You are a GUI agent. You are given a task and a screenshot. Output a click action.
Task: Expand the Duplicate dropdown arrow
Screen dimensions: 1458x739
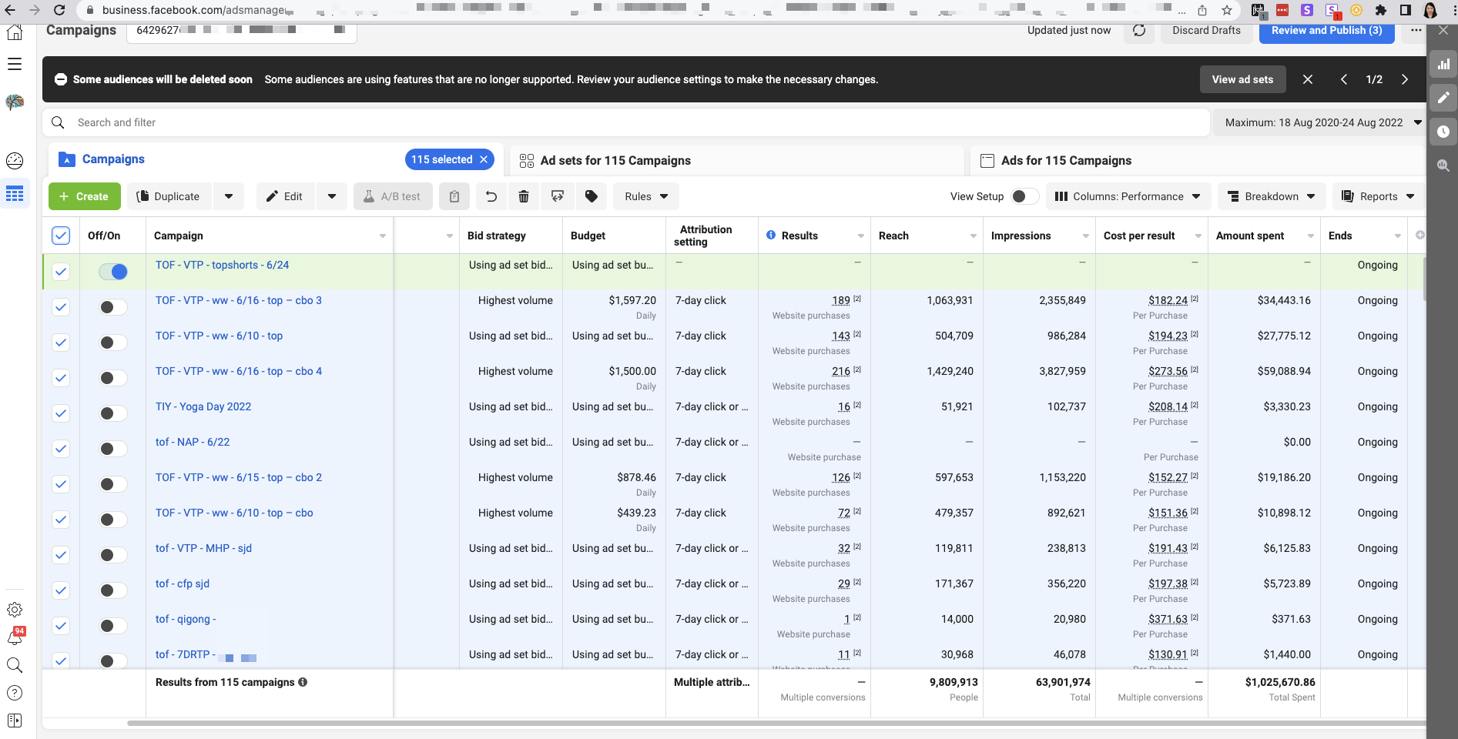point(229,196)
